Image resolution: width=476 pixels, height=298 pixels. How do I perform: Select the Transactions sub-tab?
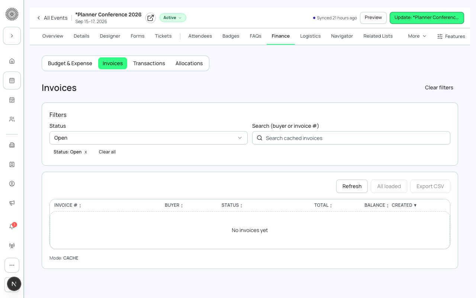149,63
